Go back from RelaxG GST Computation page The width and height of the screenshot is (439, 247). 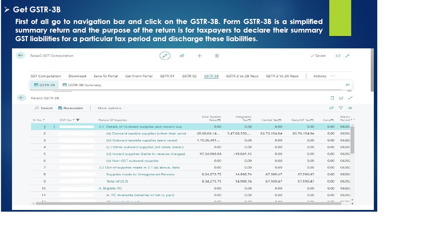21,56
